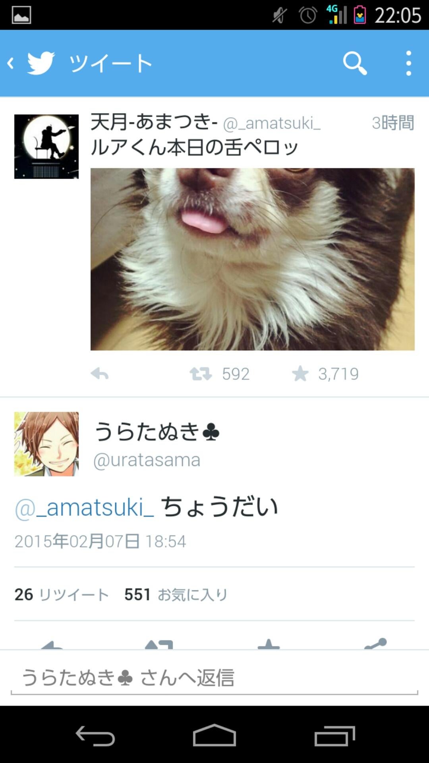Open うらたぬき profile avatar
429x763 pixels.
pos(46,444)
